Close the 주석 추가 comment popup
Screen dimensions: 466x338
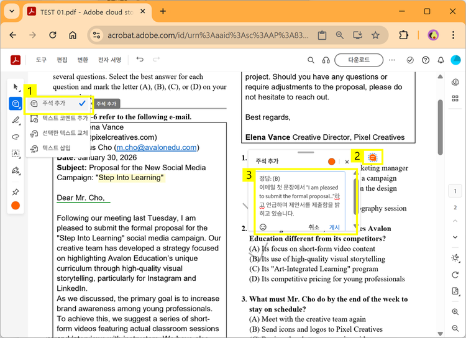click(x=347, y=162)
